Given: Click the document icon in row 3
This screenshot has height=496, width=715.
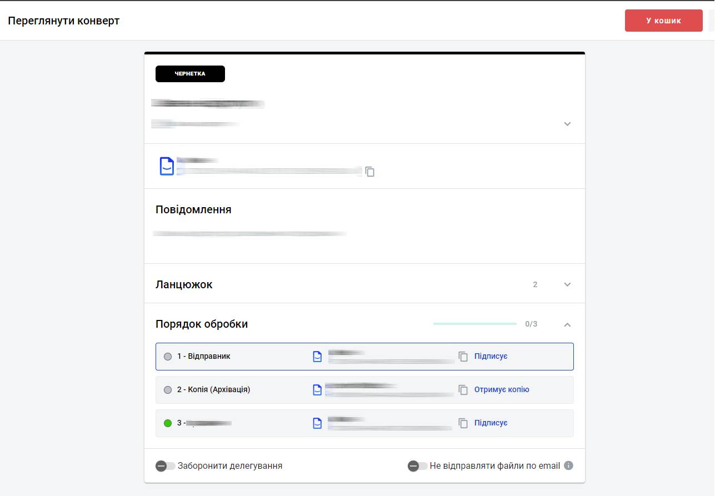Looking at the screenshot, I should pyautogui.click(x=317, y=423).
